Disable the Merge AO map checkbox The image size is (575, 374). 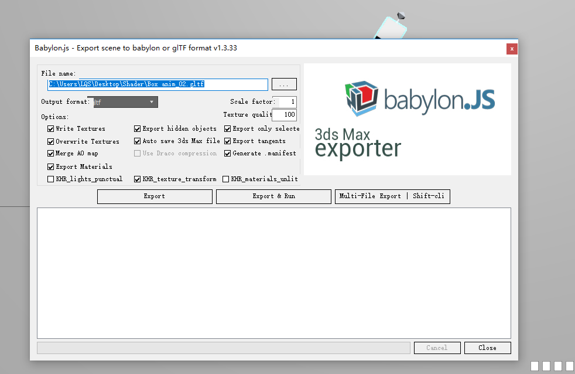pos(51,154)
